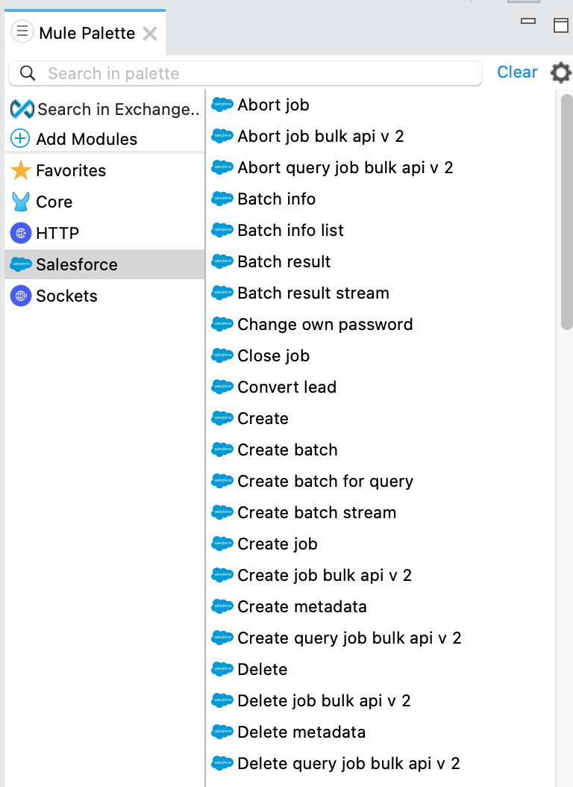Click the Clear link
Screen dimensions: 573x787
click(517, 72)
